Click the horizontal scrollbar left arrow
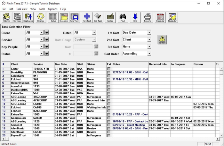The height and width of the screenshot is (146, 224). pos(3,139)
